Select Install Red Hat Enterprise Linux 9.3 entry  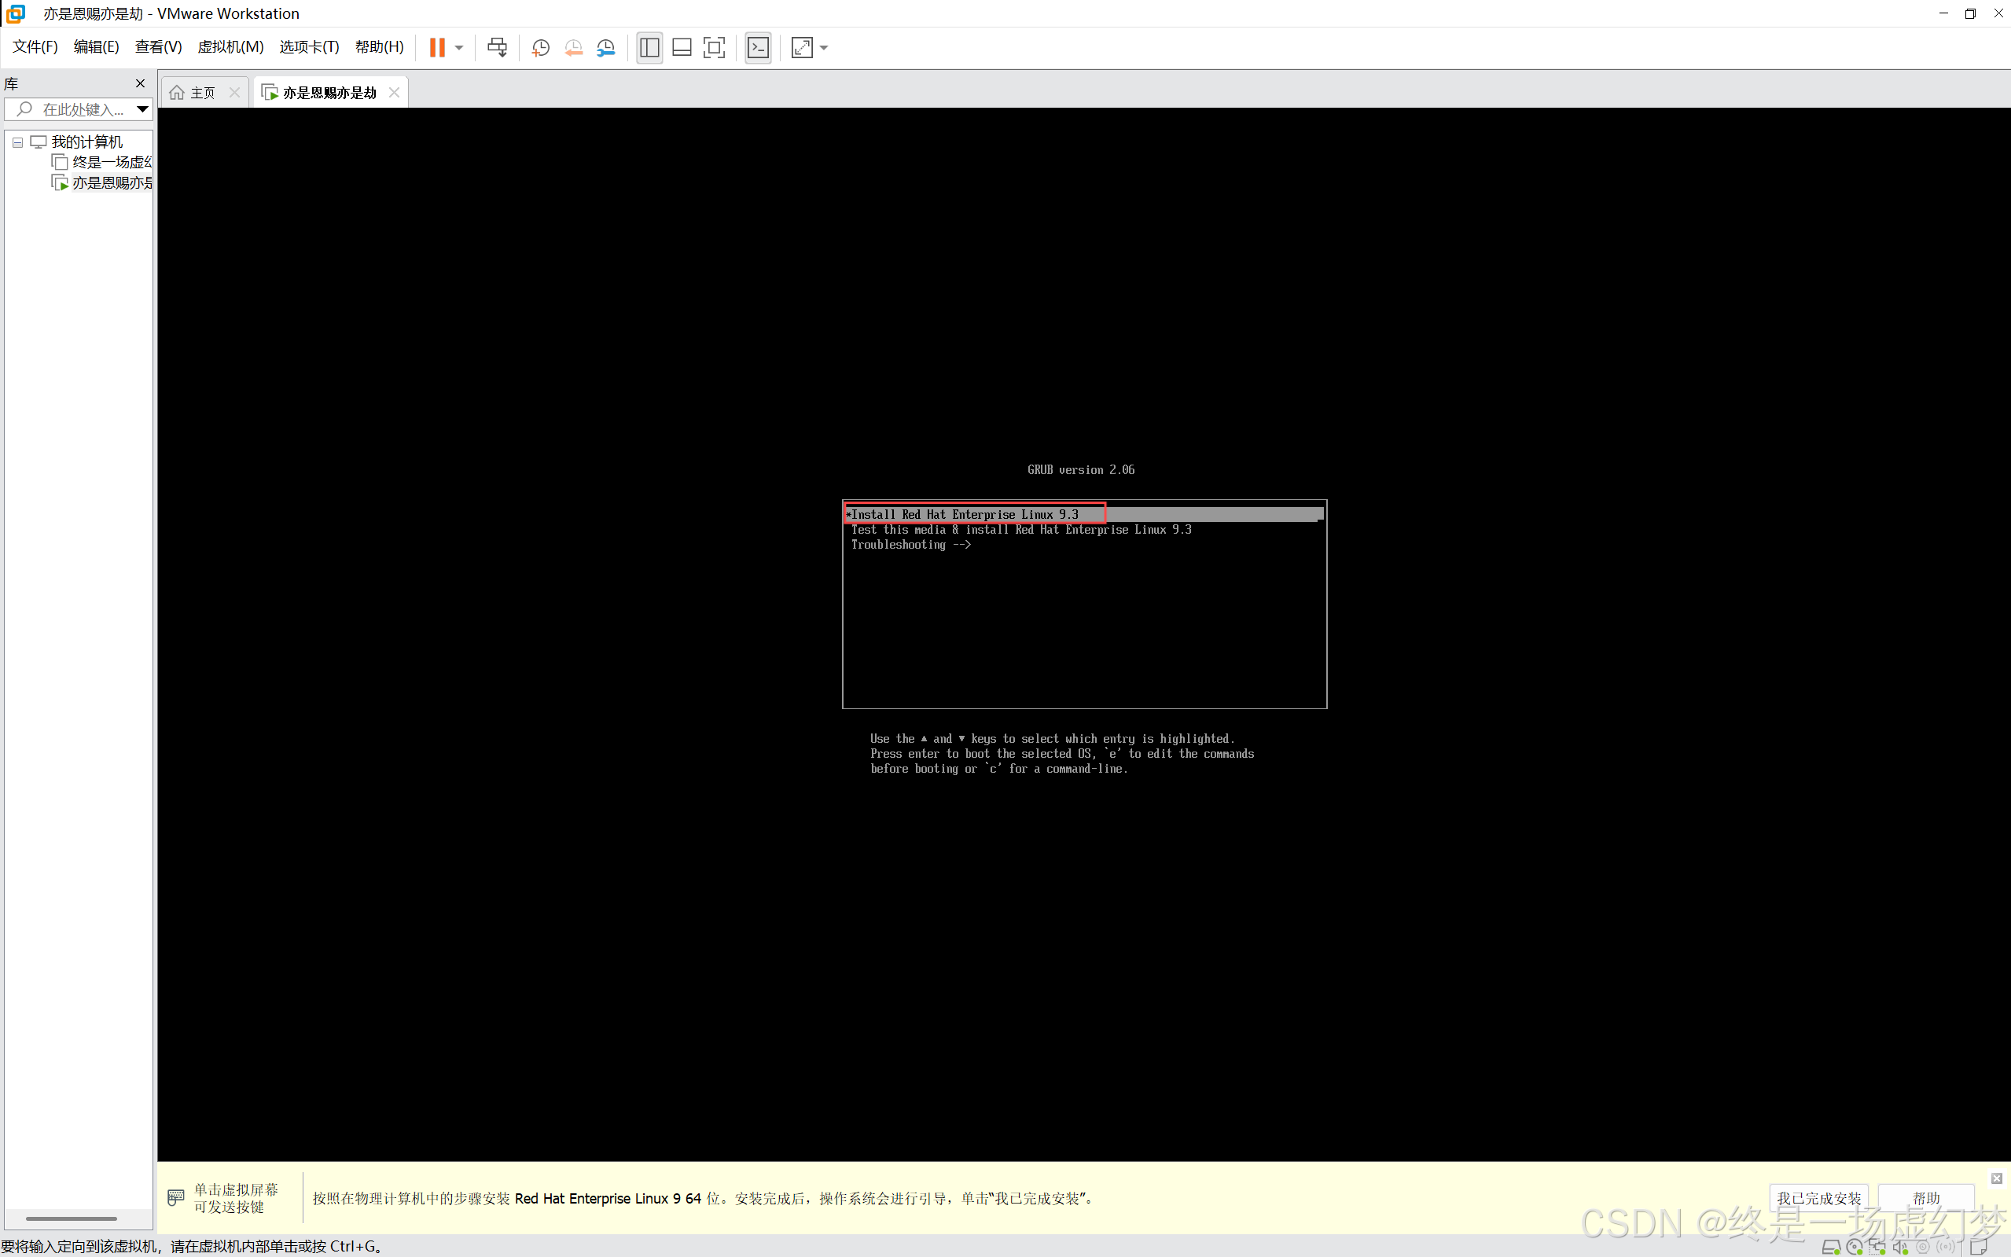coord(965,515)
